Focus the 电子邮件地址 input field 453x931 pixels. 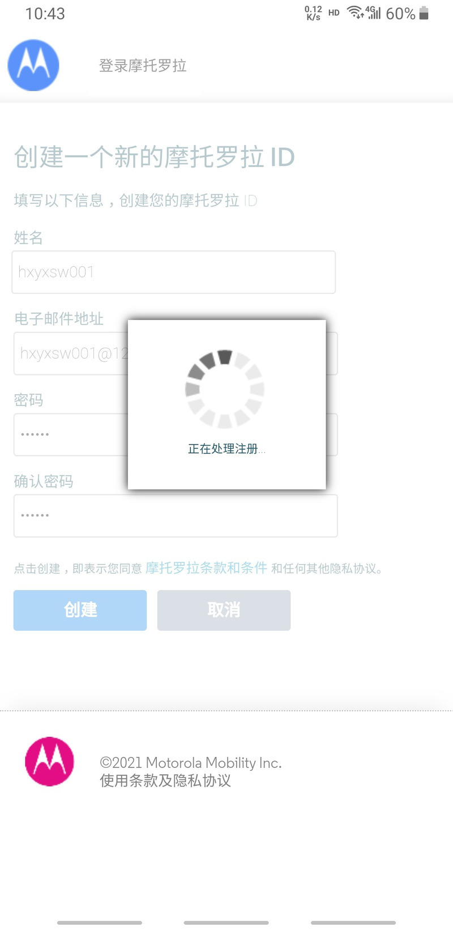pos(176,353)
